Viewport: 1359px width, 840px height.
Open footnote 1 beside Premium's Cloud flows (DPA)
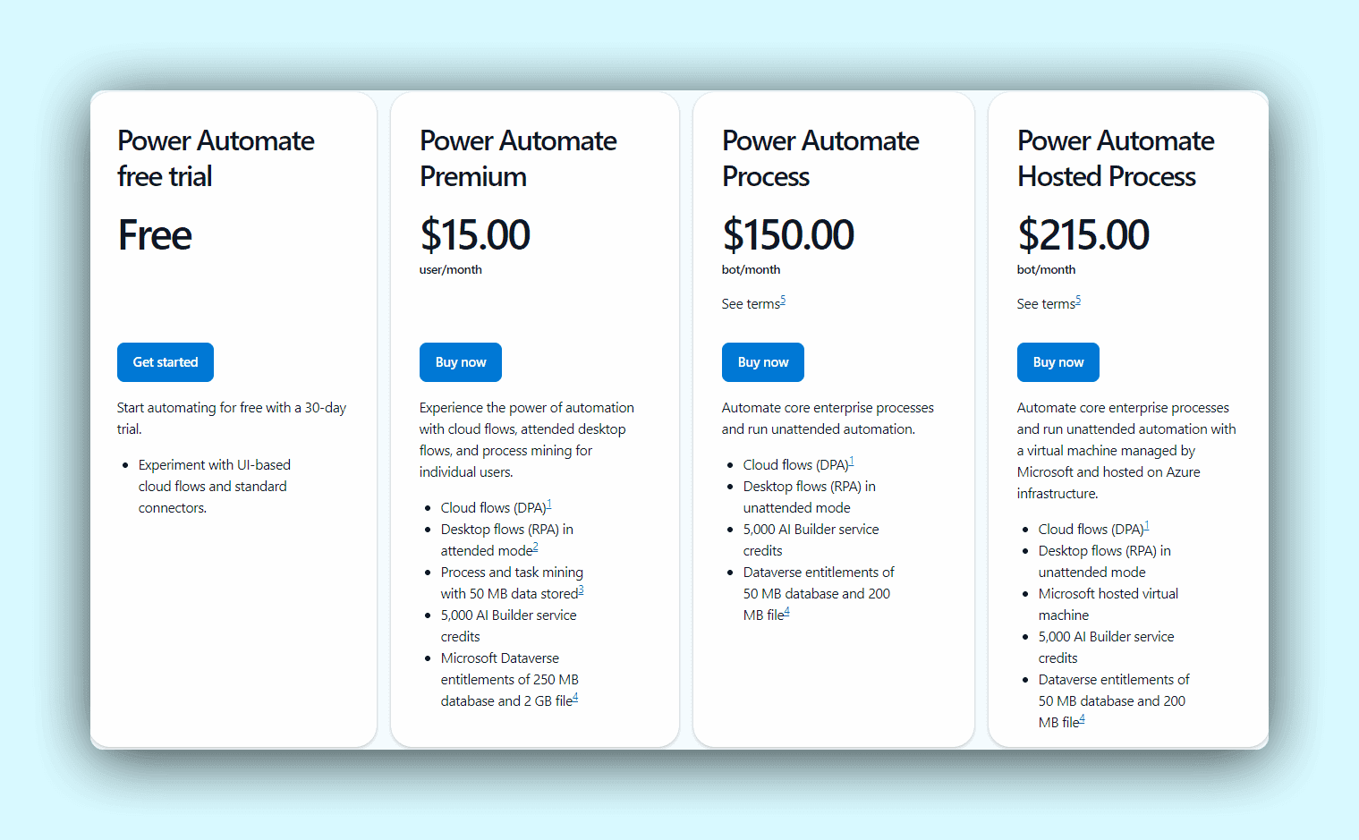click(x=549, y=505)
